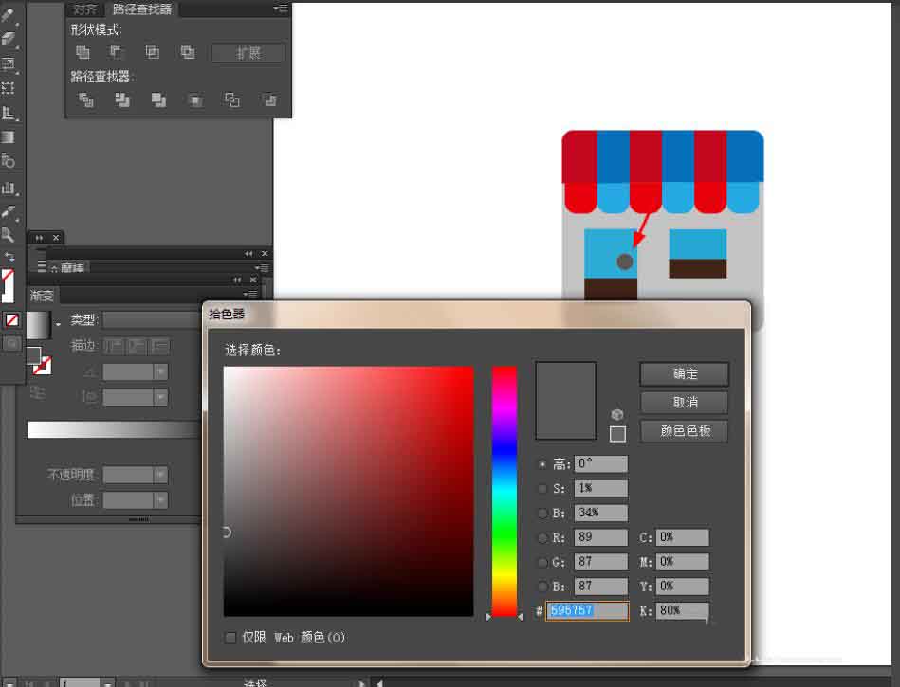Click the first 描边 stroke gradient icon

pos(114,346)
